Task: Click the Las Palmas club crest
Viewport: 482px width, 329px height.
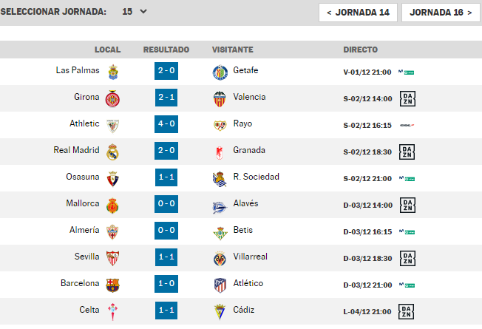Action: click(113, 72)
